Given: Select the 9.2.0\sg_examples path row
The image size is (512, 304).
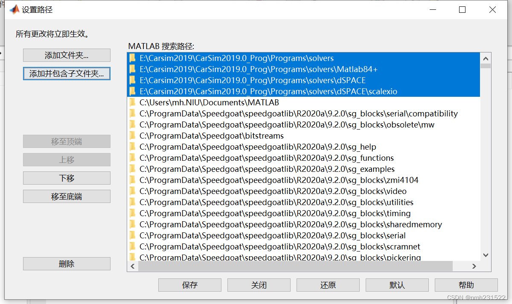Looking at the screenshot, I should [x=304, y=169].
